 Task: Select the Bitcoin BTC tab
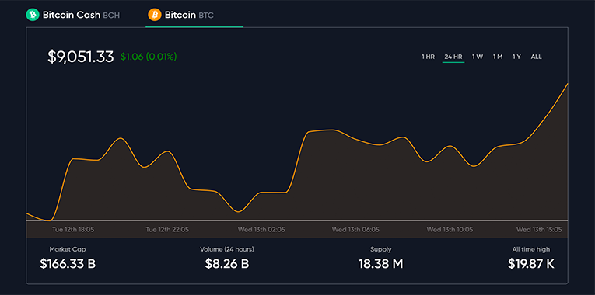pyautogui.click(x=180, y=15)
